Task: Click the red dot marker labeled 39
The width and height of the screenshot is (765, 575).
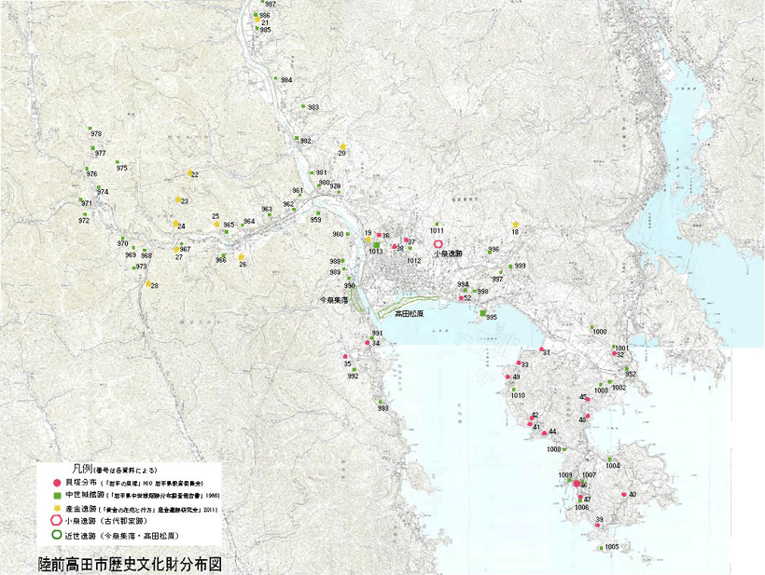Action: [x=598, y=526]
